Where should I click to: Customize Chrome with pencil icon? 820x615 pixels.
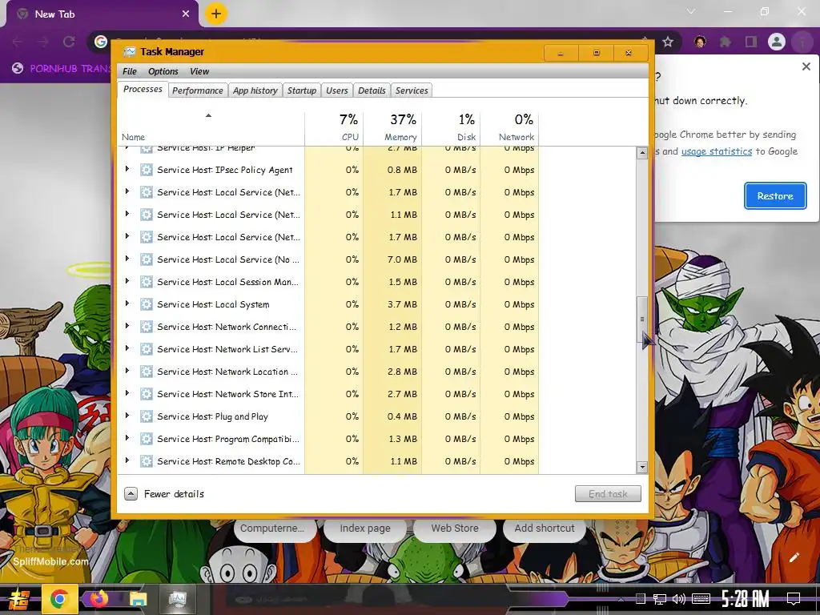[794, 557]
